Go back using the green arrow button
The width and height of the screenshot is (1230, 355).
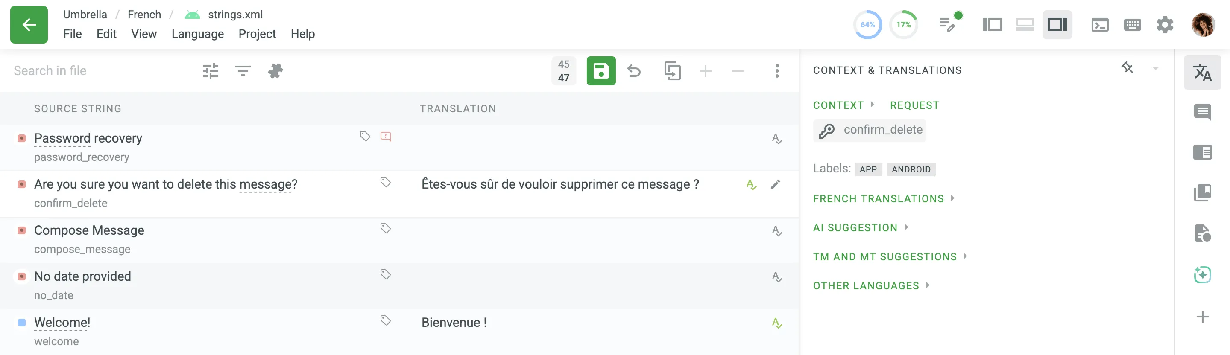(29, 24)
